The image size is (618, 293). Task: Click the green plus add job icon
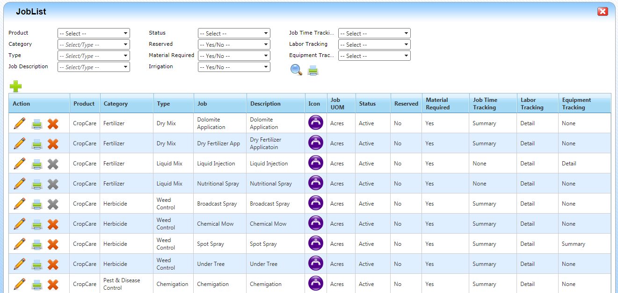(x=15, y=86)
